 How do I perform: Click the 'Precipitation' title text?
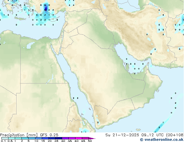(12, 135)
